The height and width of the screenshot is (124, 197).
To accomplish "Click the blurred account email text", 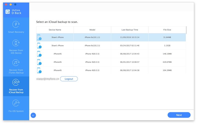I will click(48, 79).
